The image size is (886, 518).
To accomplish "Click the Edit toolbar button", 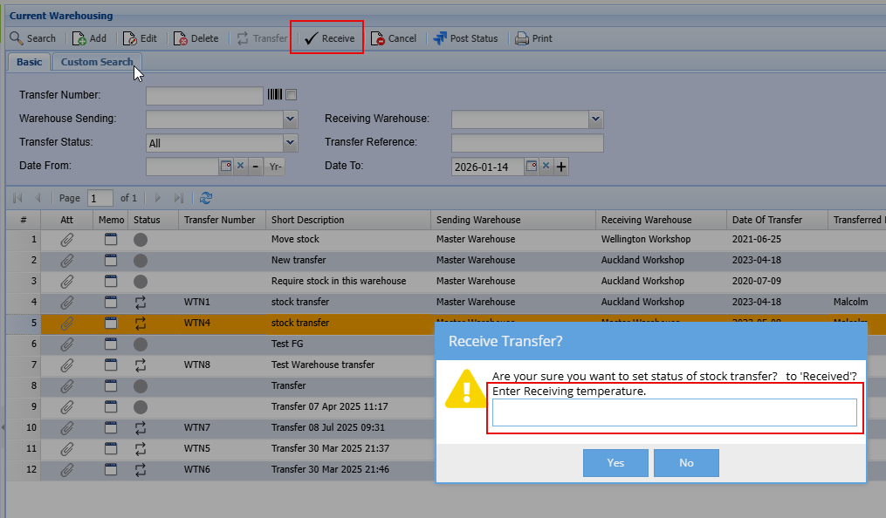I will click(140, 38).
